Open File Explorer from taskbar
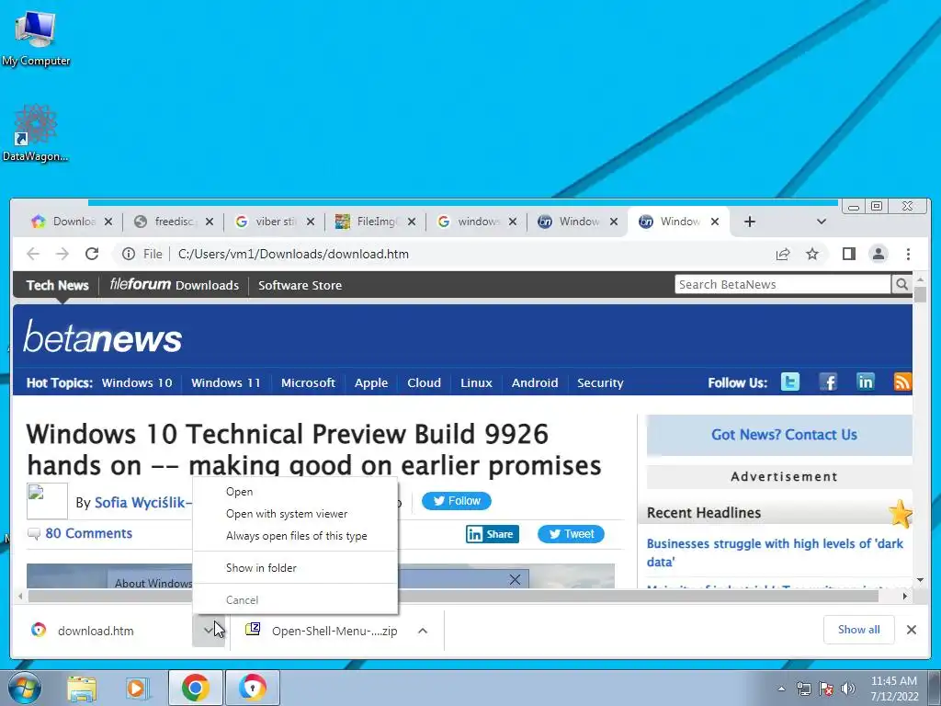Image resolution: width=941 pixels, height=706 pixels. click(x=82, y=688)
